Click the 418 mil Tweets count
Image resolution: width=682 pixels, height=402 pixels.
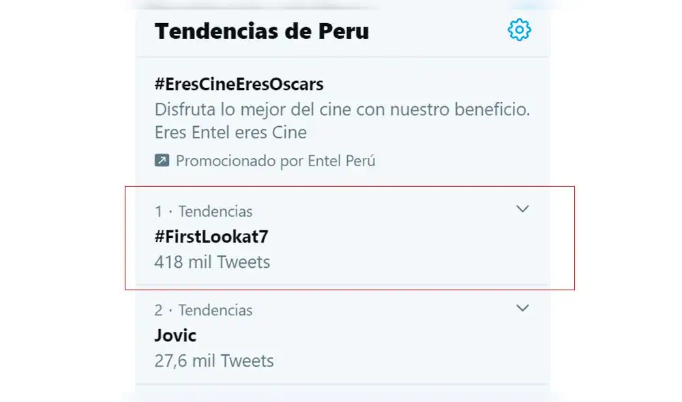pos(212,262)
